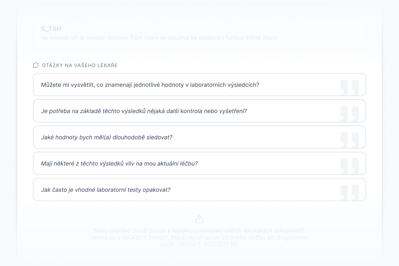This screenshot has height=266, width=399.
Task: Click the disclaimer line 'Jedná se o edukační činnost'
Action: tap(199, 237)
